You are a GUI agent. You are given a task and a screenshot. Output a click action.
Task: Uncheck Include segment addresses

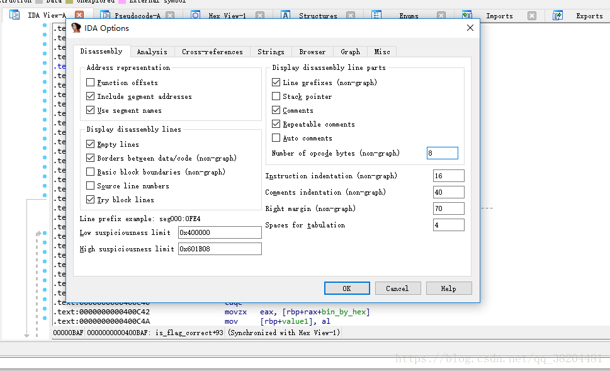(90, 96)
